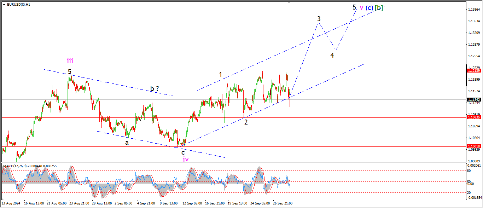The image size is (483, 208).
Task: Select the magenta 'iii' wave label
Action: coord(70,61)
